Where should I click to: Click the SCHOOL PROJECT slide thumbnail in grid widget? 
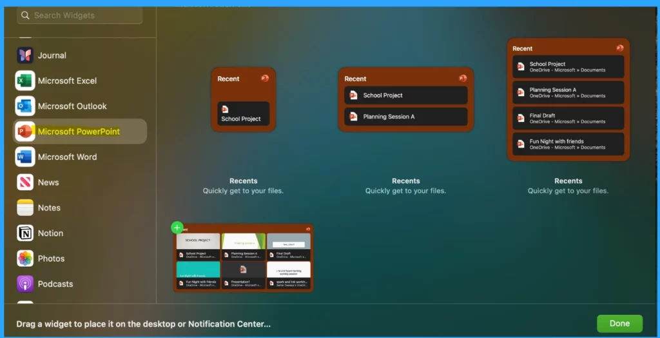(198, 241)
